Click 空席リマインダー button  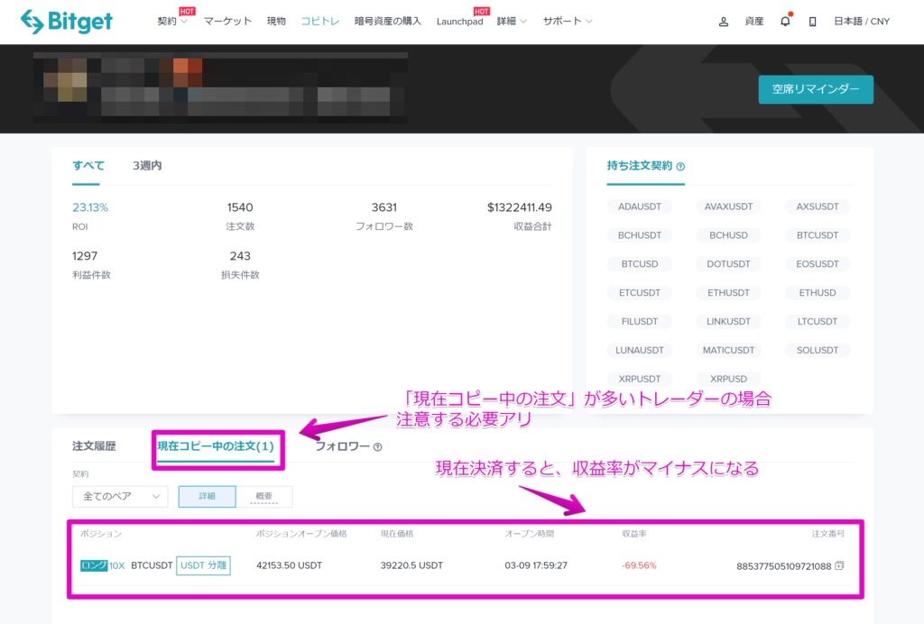point(816,89)
